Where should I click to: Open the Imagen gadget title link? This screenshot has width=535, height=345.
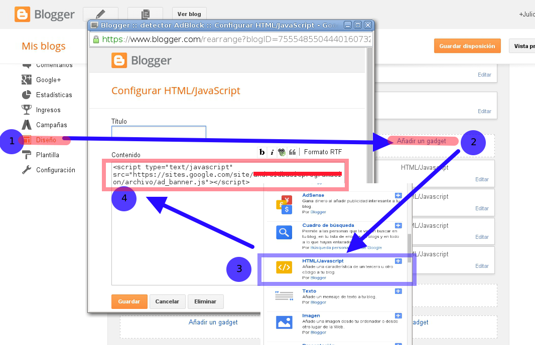point(311,315)
